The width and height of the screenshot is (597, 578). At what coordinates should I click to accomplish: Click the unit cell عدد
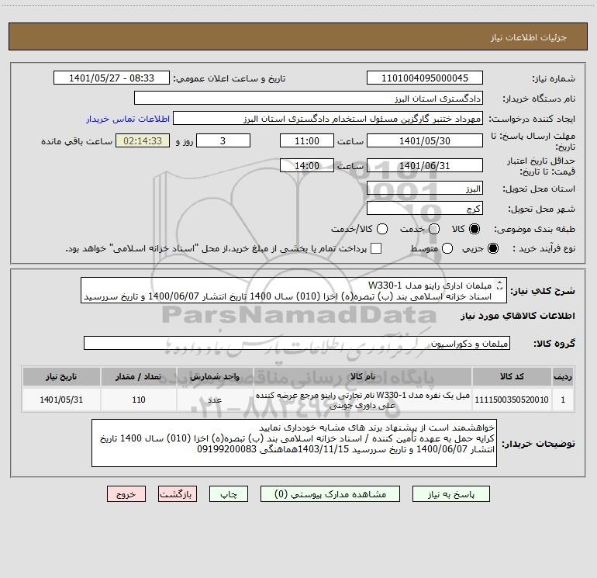[215, 400]
